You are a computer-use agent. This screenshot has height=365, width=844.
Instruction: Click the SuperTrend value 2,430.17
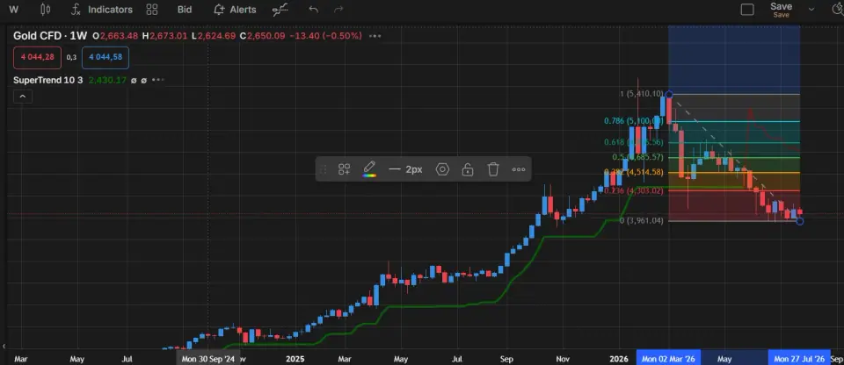point(107,80)
